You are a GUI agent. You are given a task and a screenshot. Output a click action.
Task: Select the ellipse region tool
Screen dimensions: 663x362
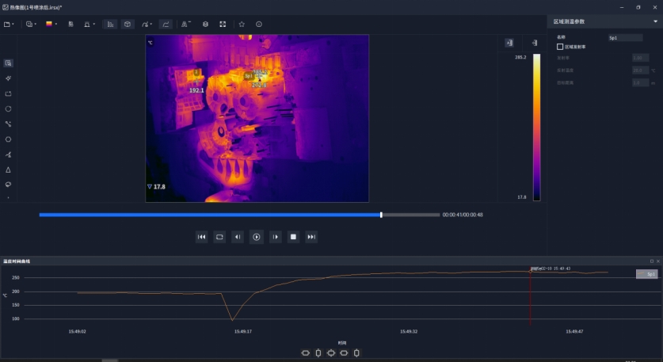(x=8, y=109)
